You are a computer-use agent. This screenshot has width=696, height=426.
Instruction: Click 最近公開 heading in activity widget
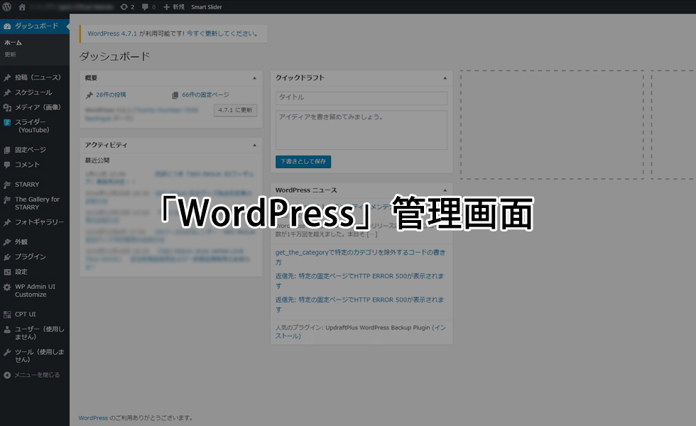[97, 160]
